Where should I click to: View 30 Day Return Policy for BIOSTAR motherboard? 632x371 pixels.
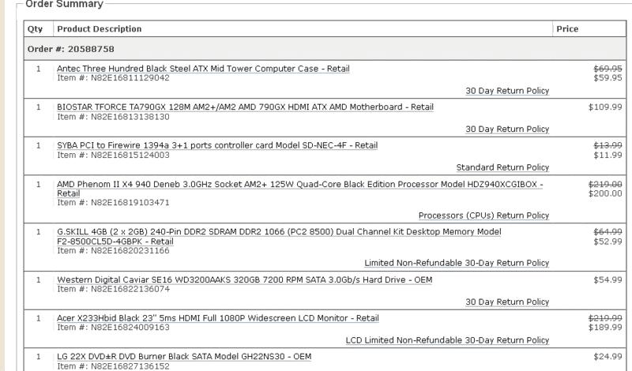[x=507, y=129]
